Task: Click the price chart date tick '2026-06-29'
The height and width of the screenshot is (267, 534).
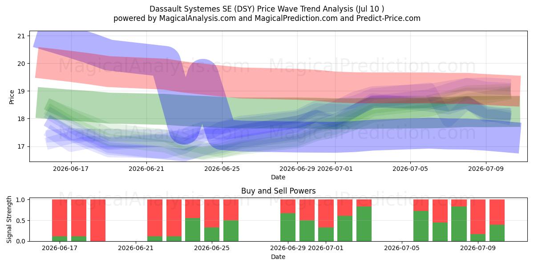Action: point(297,169)
